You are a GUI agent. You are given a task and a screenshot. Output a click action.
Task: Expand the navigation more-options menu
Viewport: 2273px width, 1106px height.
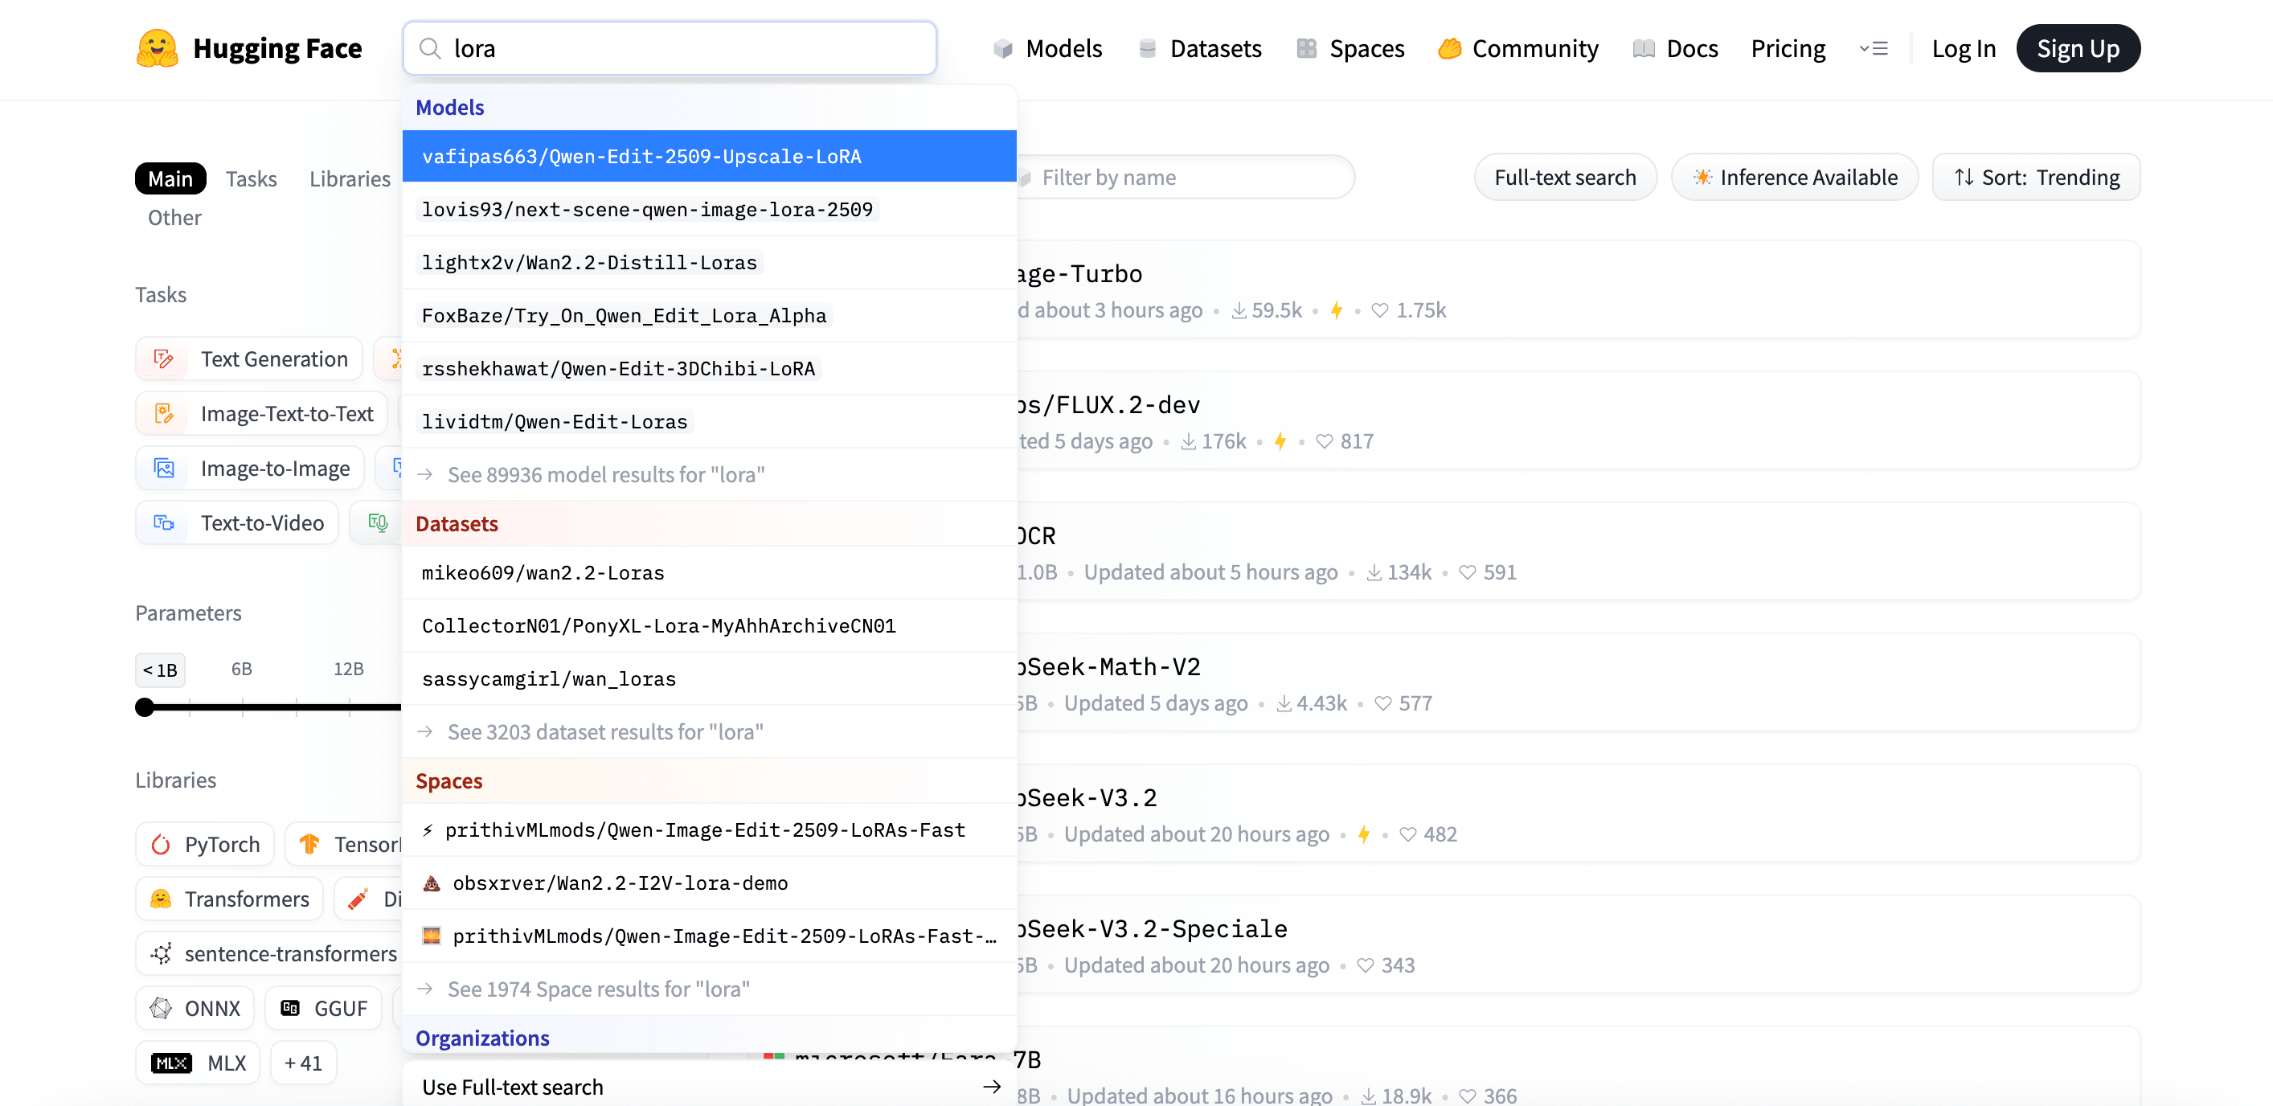1874,48
